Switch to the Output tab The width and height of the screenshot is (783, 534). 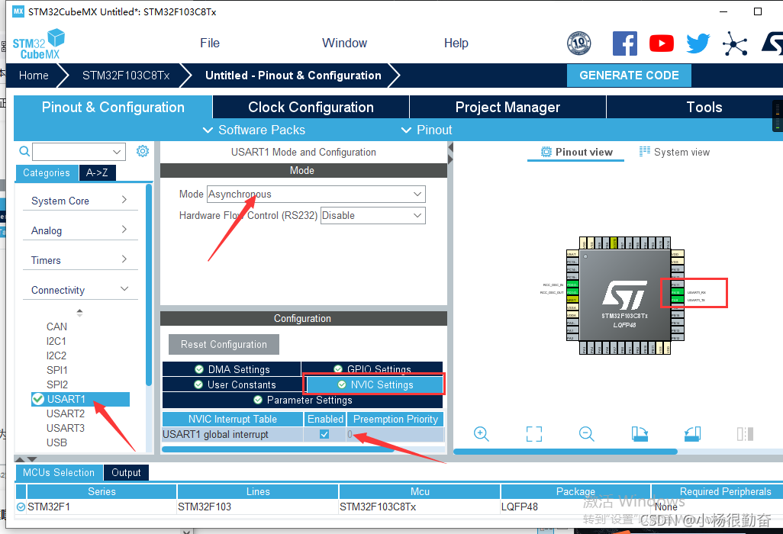(126, 473)
